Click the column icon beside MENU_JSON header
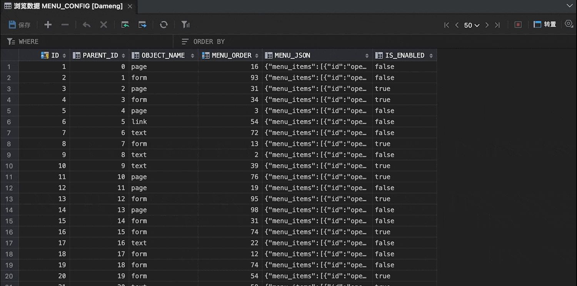The height and width of the screenshot is (286, 577). (x=268, y=55)
